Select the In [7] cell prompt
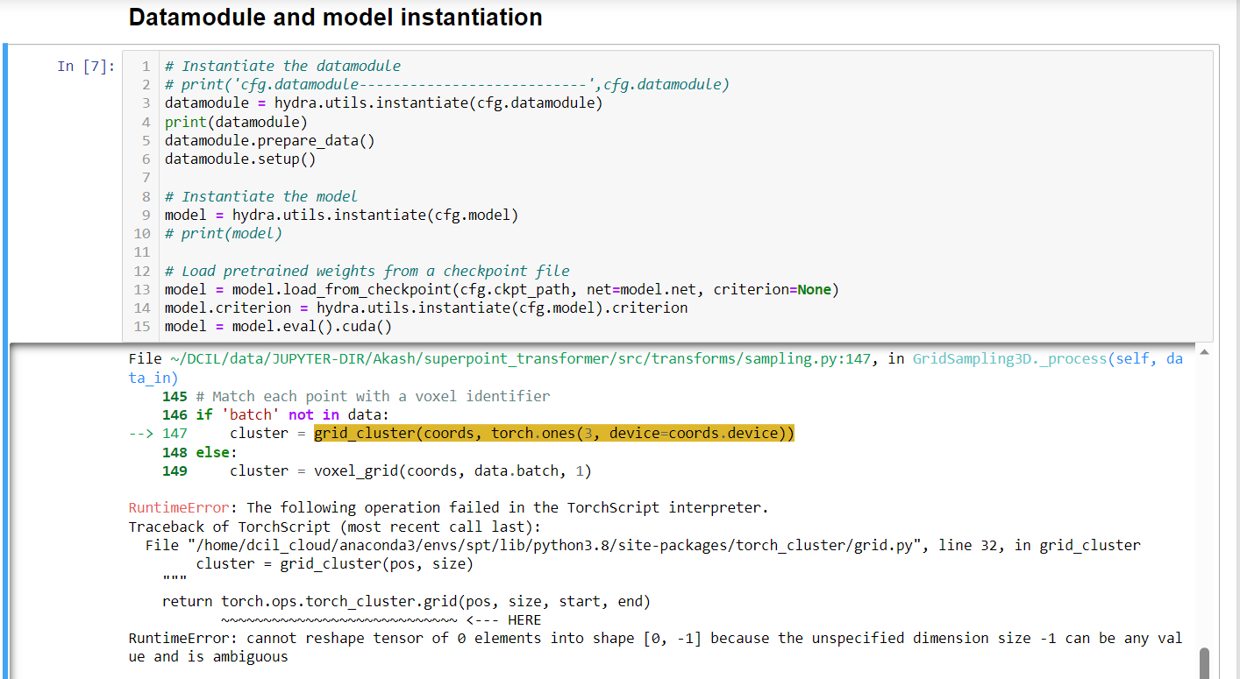Screen dimensions: 1240x679 (84, 66)
